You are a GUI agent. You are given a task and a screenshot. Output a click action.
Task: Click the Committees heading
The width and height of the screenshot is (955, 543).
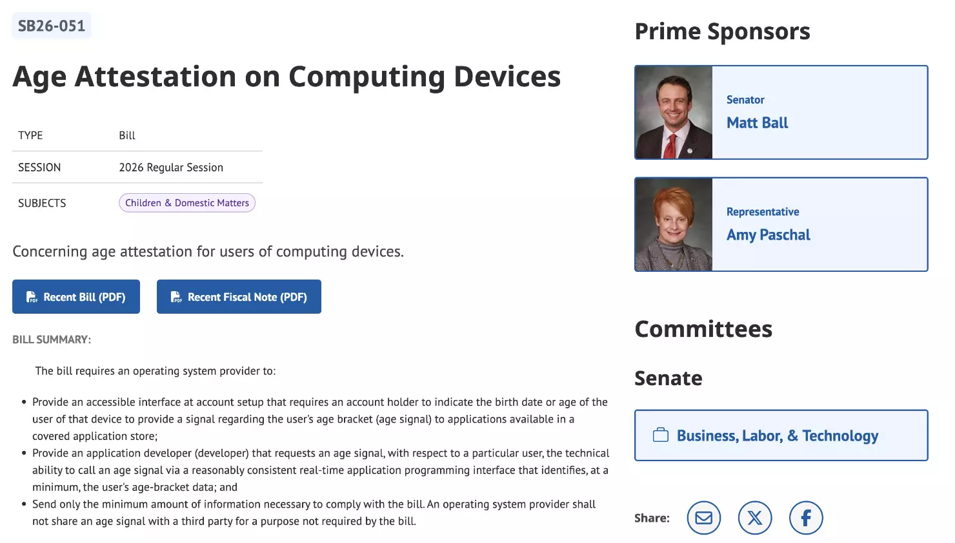pyautogui.click(x=703, y=329)
